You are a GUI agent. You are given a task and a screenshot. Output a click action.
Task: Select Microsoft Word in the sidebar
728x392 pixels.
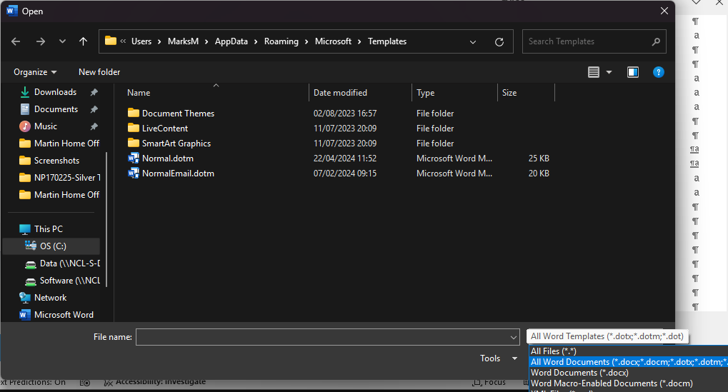(x=64, y=314)
